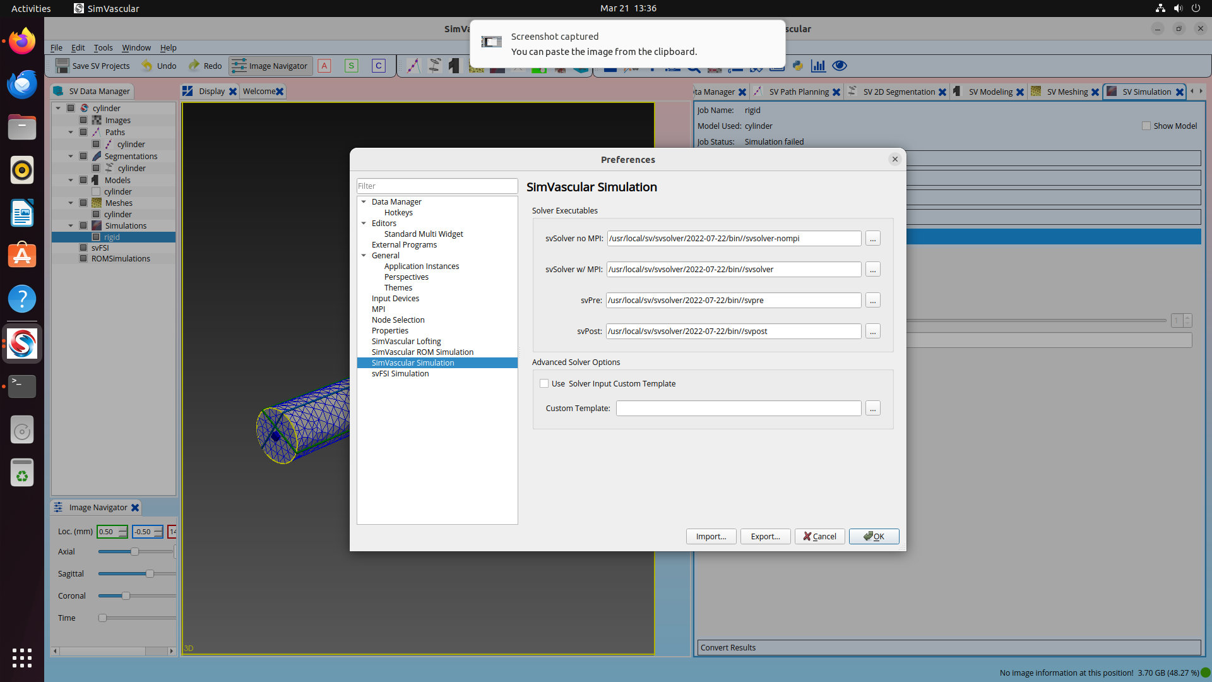Open the Window menu

tap(136, 47)
